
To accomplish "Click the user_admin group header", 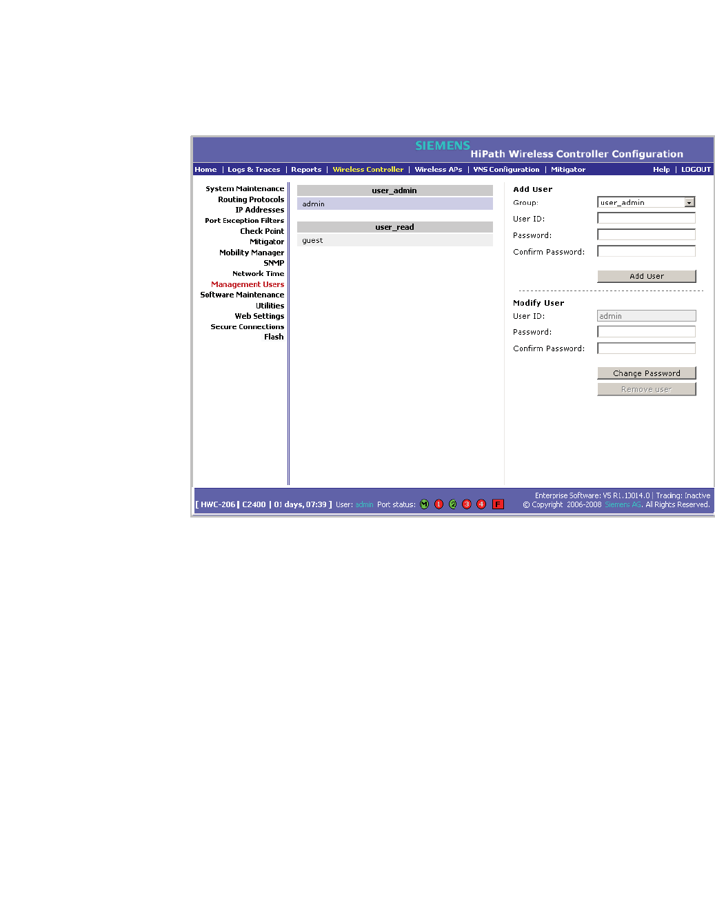I will tap(395, 190).
